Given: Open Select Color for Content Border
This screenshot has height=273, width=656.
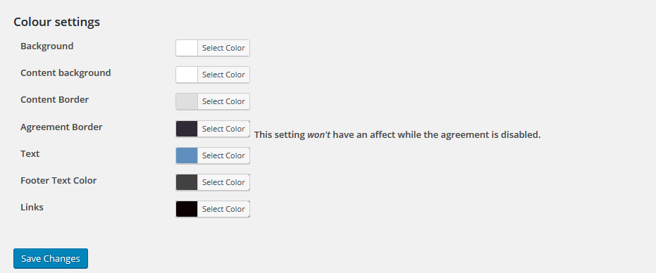Looking at the screenshot, I should pyautogui.click(x=223, y=101).
